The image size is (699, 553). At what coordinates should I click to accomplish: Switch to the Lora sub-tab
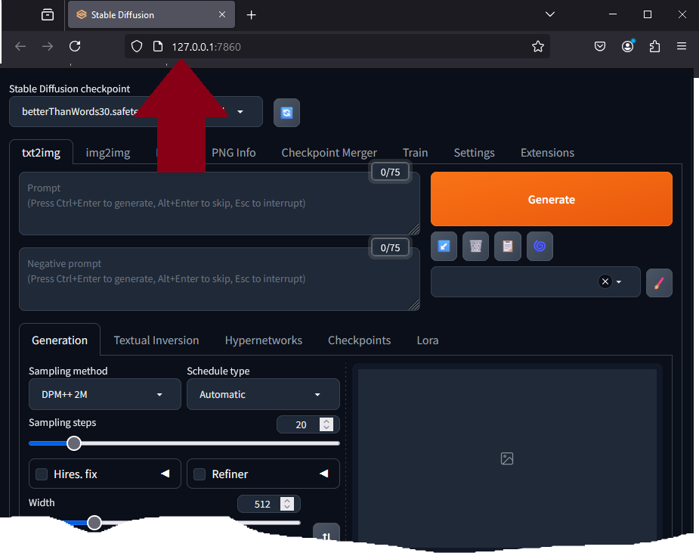(428, 340)
